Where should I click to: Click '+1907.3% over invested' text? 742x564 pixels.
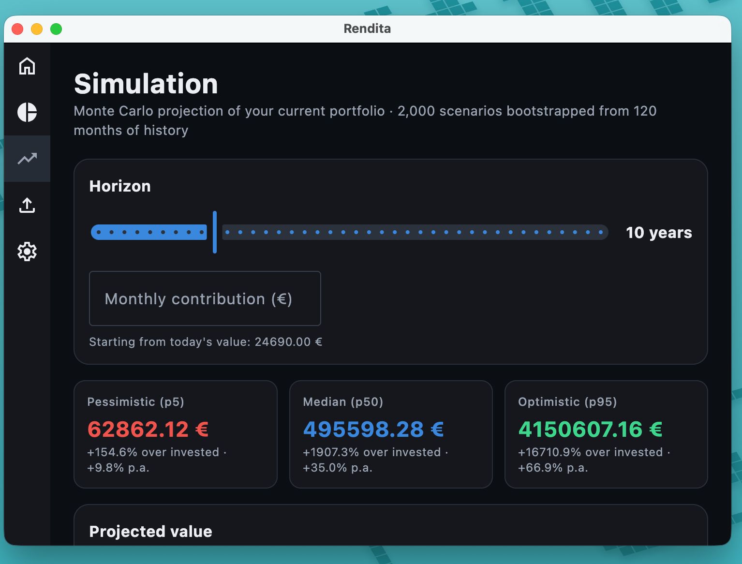[372, 452]
